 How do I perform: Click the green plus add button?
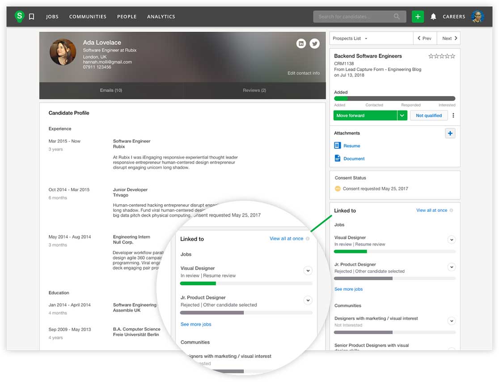point(418,17)
